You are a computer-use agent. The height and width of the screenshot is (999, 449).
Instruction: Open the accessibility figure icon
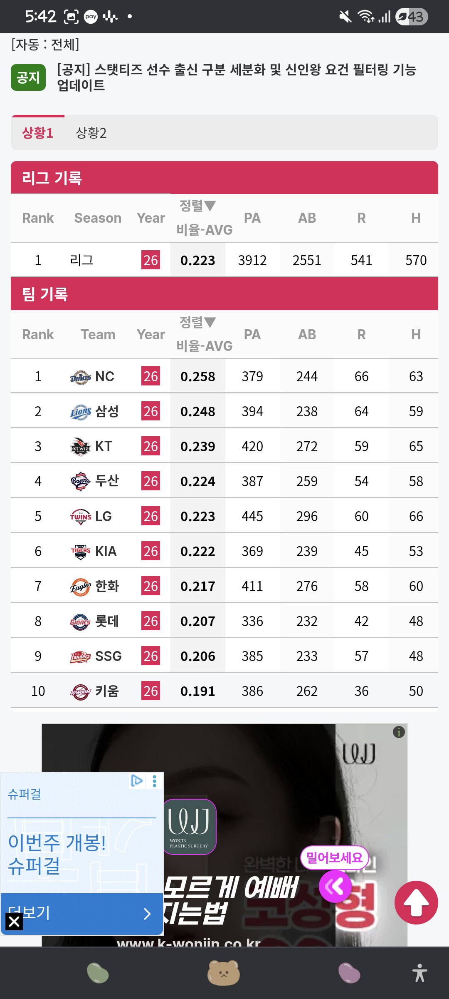pyautogui.click(x=420, y=973)
